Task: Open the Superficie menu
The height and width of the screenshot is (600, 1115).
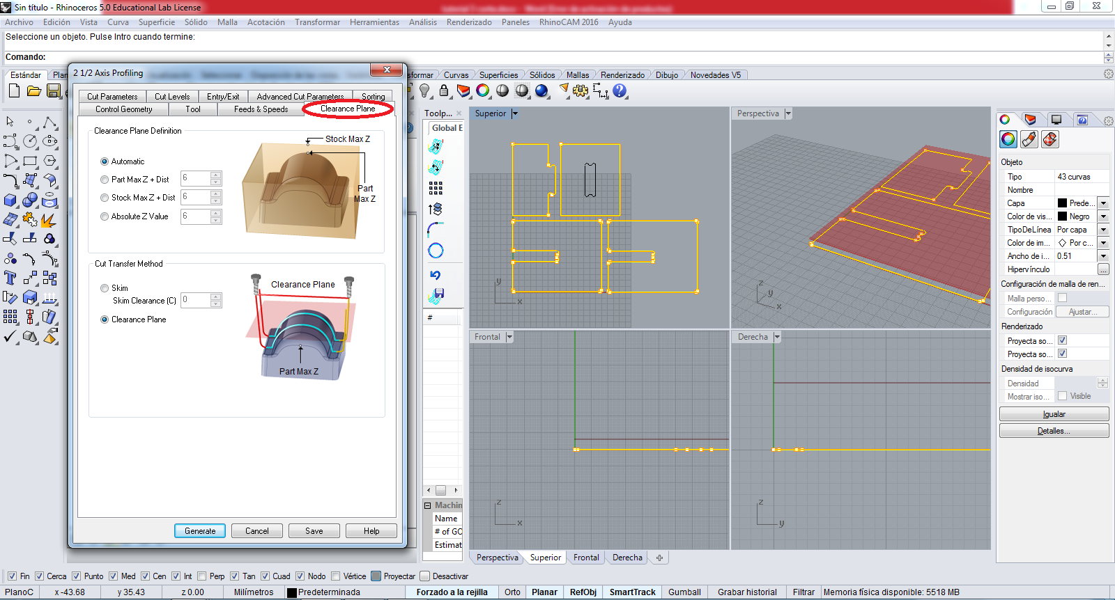Action: click(156, 22)
